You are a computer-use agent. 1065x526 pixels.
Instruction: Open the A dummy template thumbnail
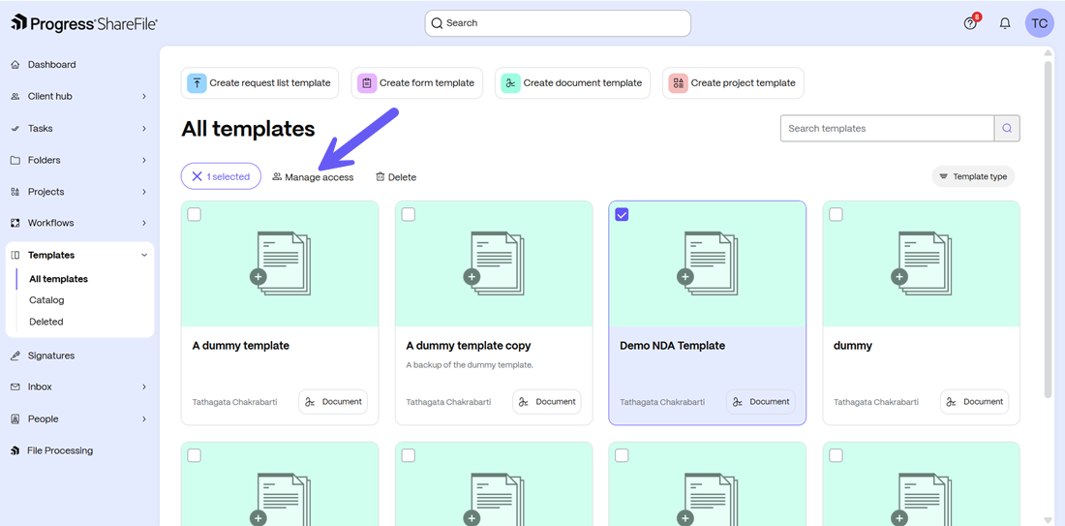(280, 264)
